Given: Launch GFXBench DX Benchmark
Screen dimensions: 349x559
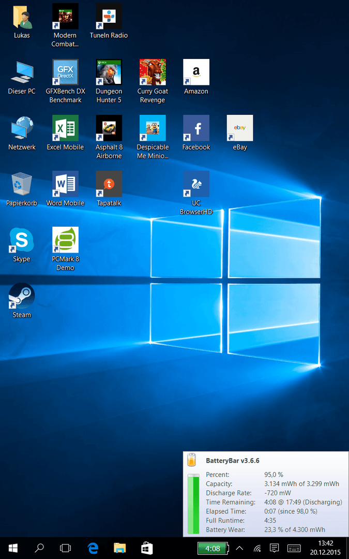Looking at the screenshot, I should coord(65,81).
